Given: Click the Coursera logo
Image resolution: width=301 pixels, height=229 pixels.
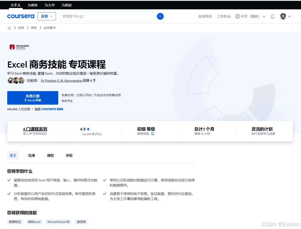Looking at the screenshot, I should click(x=21, y=16).
